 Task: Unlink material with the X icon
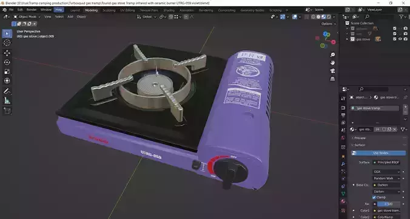click(x=395, y=129)
